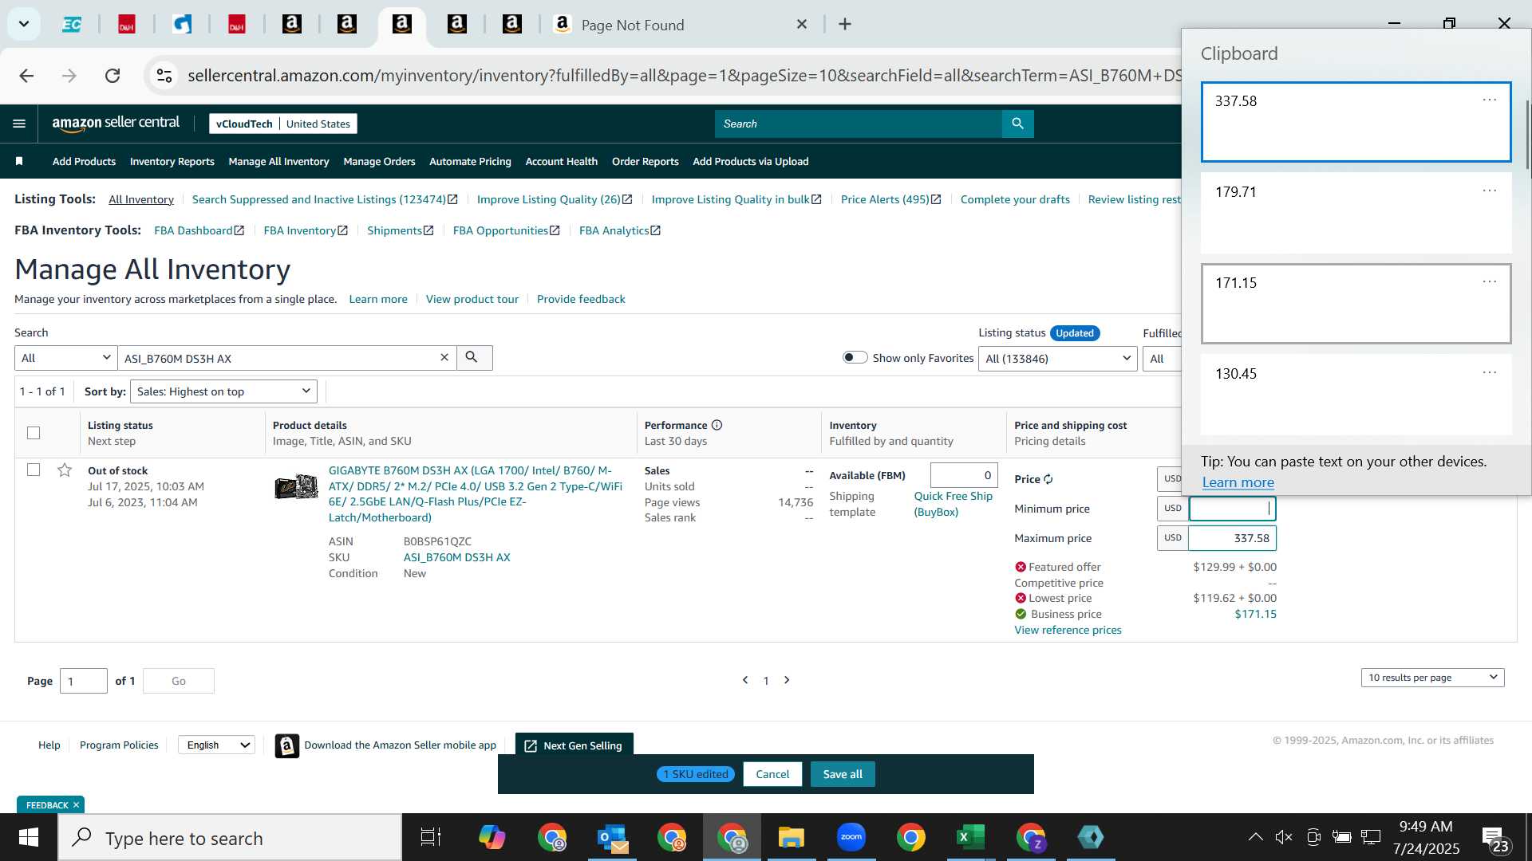Screen dimensions: 1532x861
Task: Open Account Health menu
Action: 561,161
